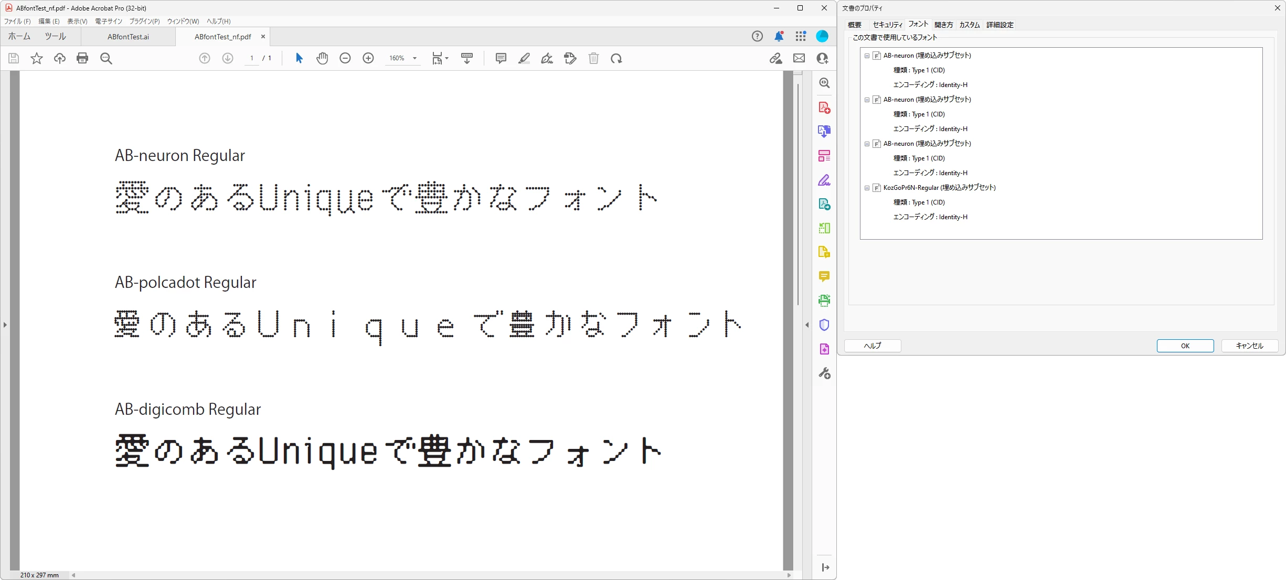Collapse the right tools pane arrow
1286x580 pixels.
point(807,325)
